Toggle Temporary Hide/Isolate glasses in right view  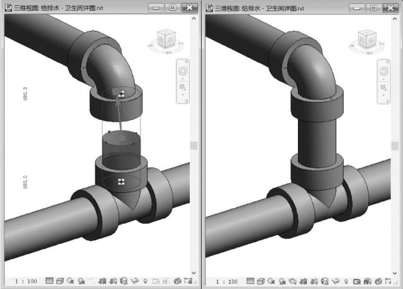[x=335, y=281]
